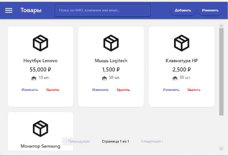Viewport: 228px width, 156px height.
Task: Click the Изменить button in the header
Action: click(x=210, y=10)
